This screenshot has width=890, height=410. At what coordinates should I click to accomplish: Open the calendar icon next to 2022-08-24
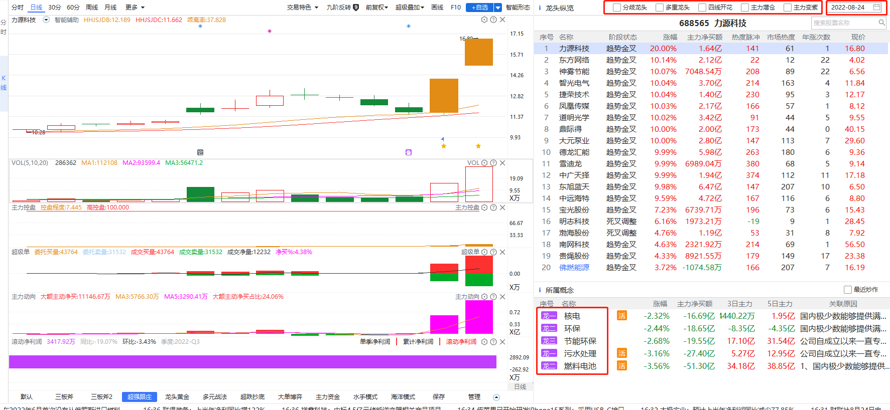877,7
